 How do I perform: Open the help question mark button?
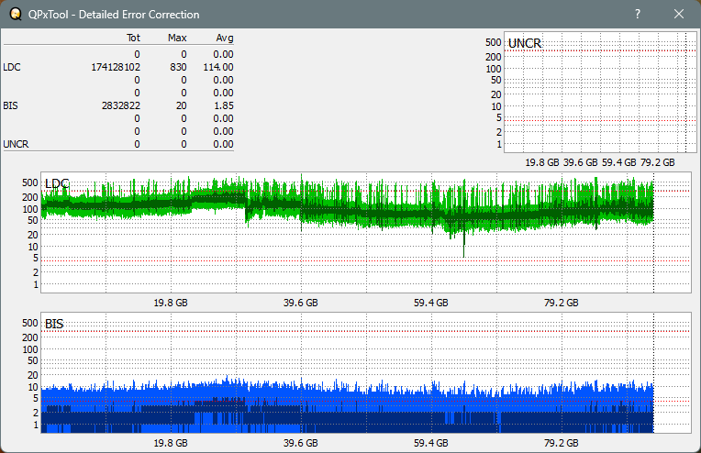(x=638, y=14)
